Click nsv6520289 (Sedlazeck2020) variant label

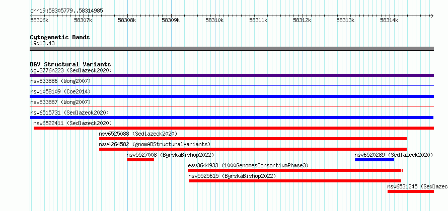(x=394, y=155)
